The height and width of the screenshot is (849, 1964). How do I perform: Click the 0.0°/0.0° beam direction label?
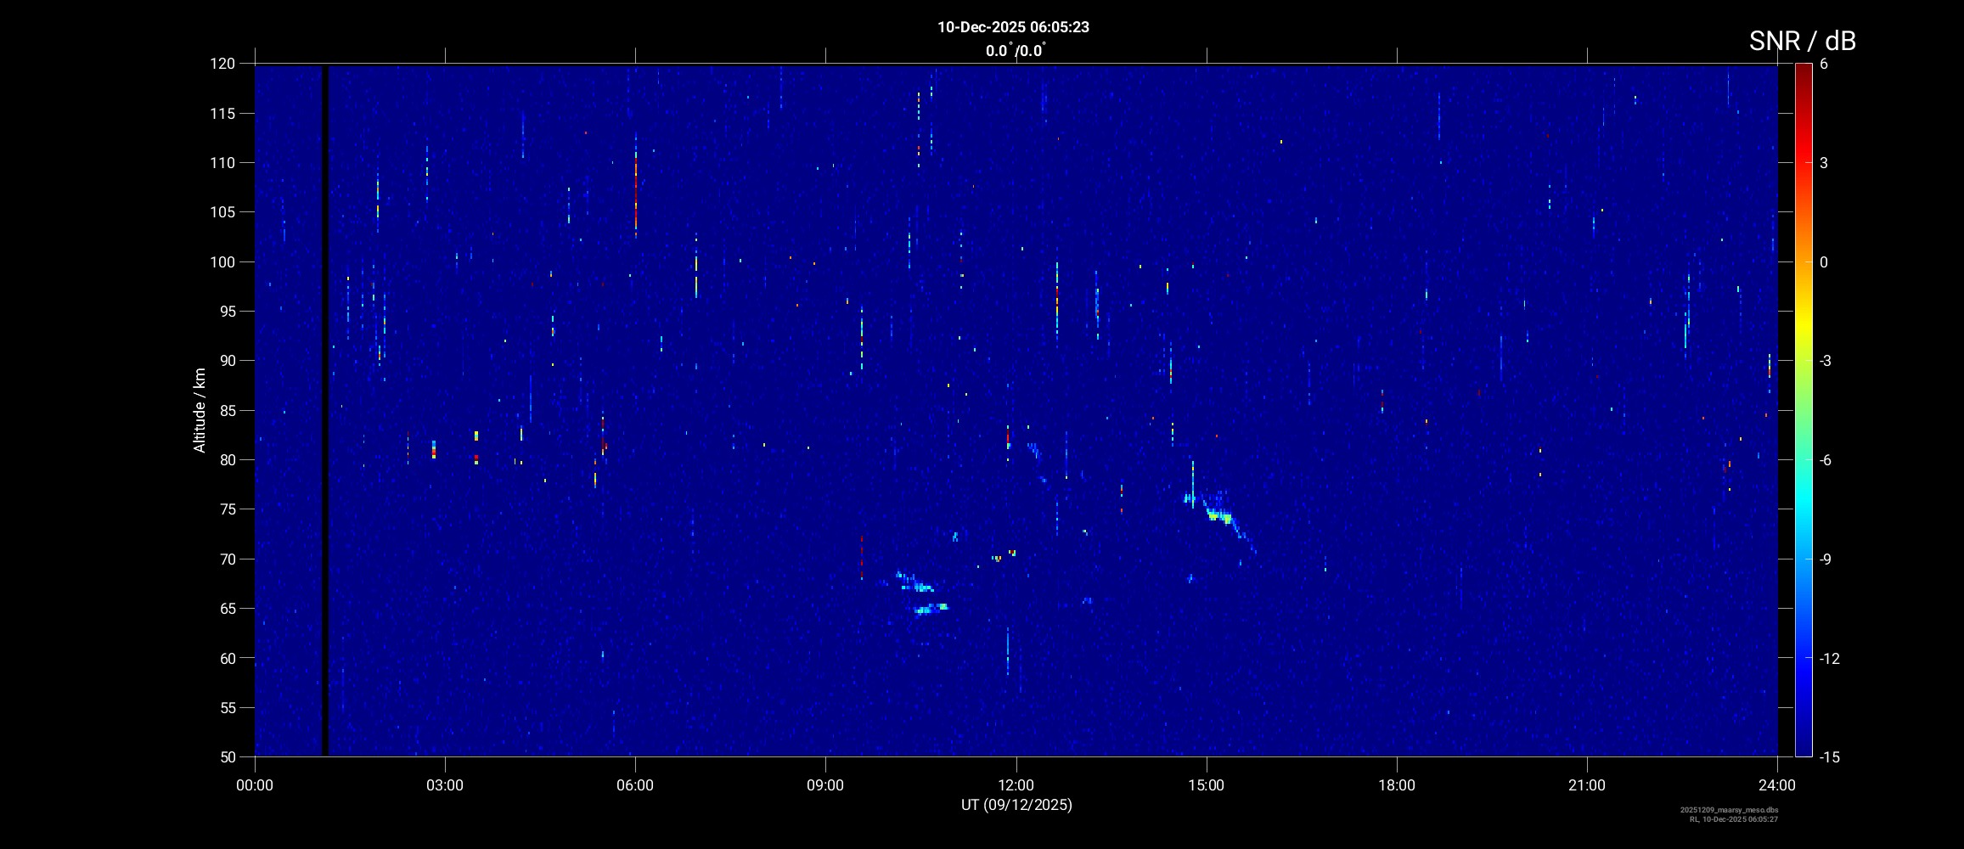[x=1015, y=51]
